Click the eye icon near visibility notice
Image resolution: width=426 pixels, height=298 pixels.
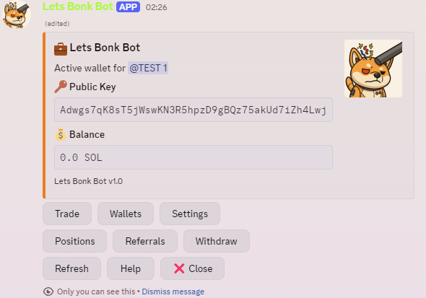tap(48, 292)
